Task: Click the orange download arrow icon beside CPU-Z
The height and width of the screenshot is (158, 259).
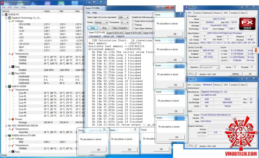Action: coord(256,50)
